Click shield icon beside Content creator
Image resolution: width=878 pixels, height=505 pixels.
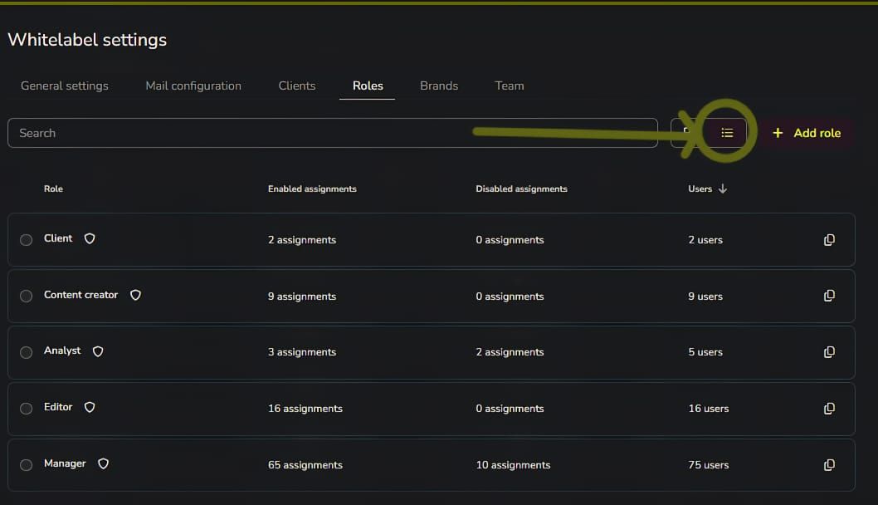click(x=135, y=295)
